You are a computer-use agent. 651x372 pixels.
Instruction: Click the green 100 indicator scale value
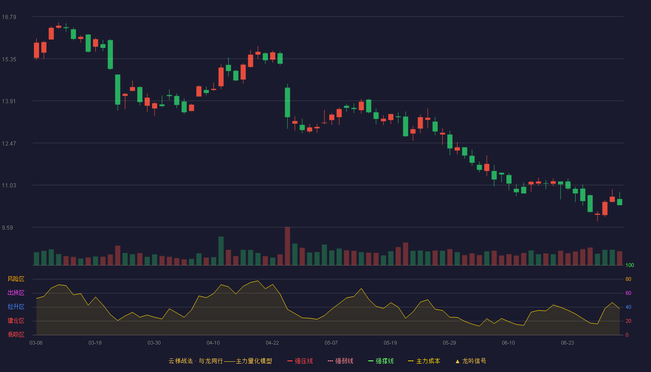pos(630,266)
